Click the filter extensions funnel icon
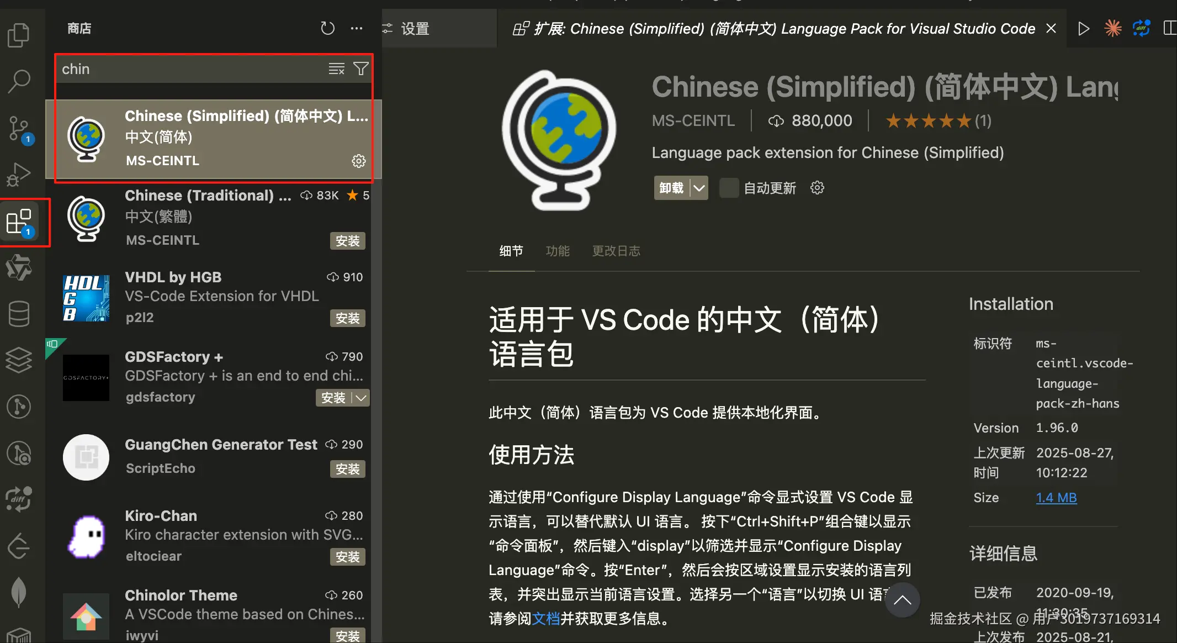 (360, 69)
